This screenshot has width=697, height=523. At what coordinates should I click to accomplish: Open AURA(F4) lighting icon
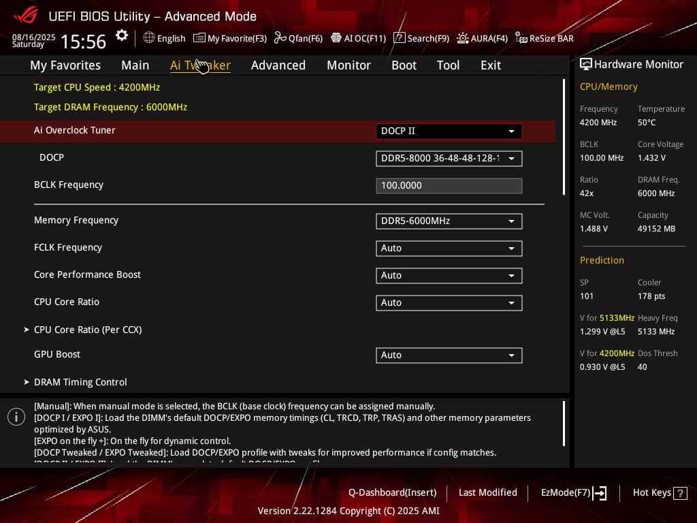click(x=463, y=38)
